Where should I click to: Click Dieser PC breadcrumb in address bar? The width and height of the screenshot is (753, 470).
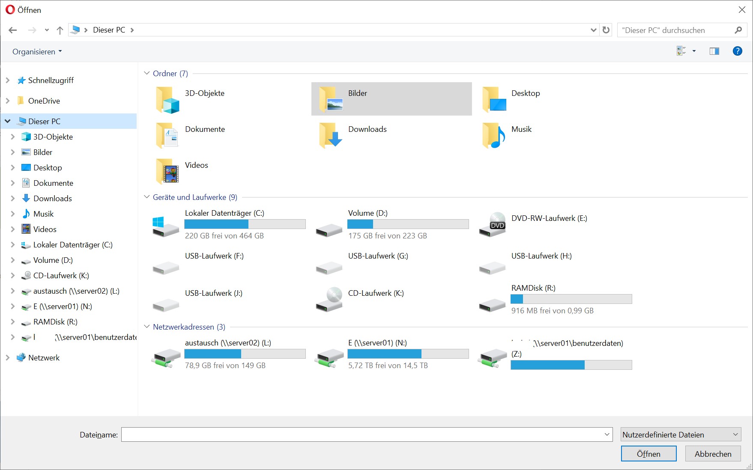(x=109, y=30)
